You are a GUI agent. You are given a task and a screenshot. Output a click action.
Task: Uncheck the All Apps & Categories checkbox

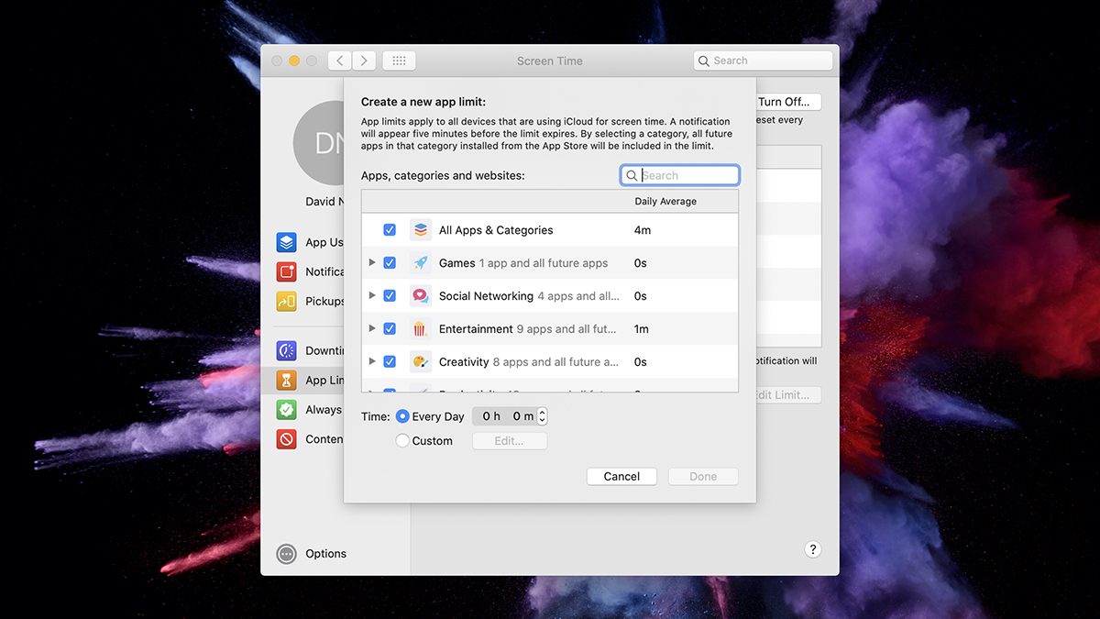click(x=390, y=230)
